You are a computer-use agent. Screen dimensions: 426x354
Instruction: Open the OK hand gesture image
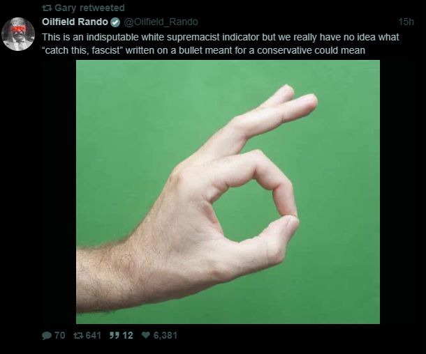click(228, 192)
